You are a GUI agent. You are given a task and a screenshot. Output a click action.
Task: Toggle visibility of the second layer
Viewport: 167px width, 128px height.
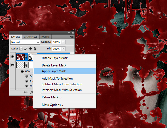coord(12,65)
